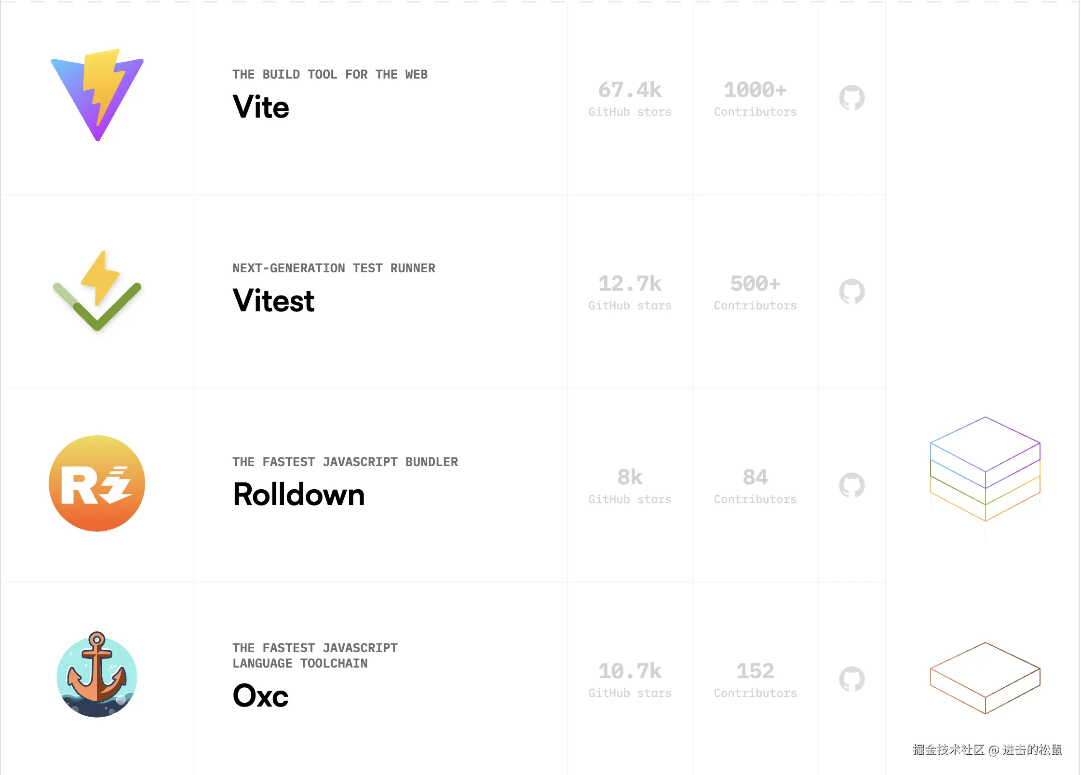Viewport: 1081px width, 775px height.
Task: Click the Oxc anchor logo
Action: point(97,674)
